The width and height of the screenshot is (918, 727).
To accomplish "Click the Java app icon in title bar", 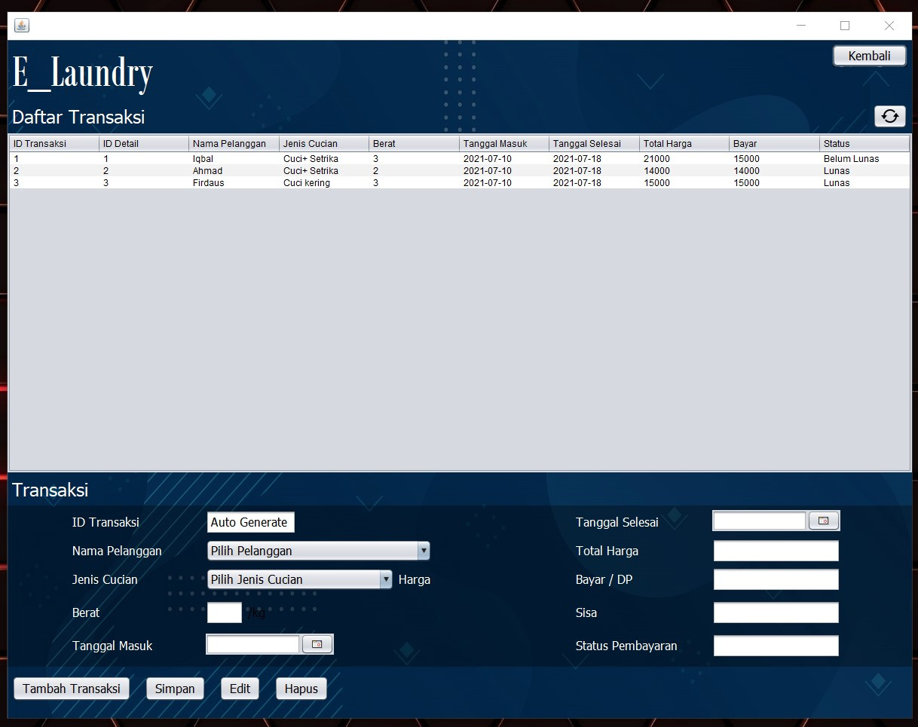I will tap(22, 26).
